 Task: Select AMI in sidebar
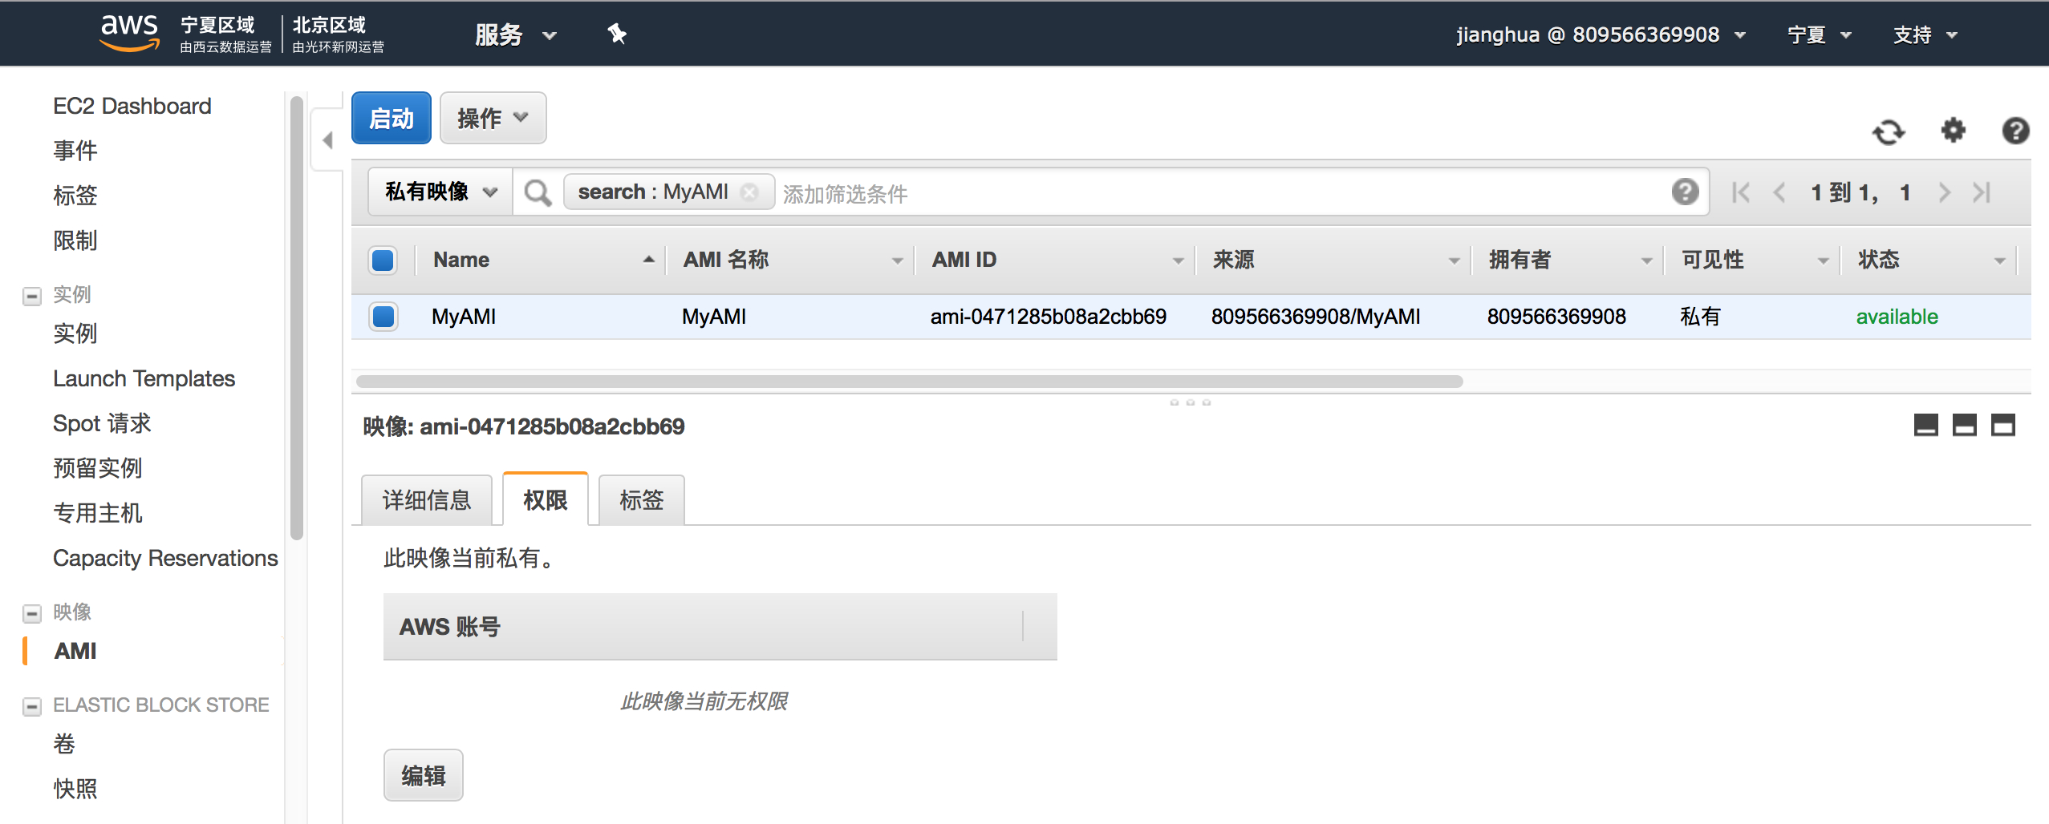(x=75, y=651)
